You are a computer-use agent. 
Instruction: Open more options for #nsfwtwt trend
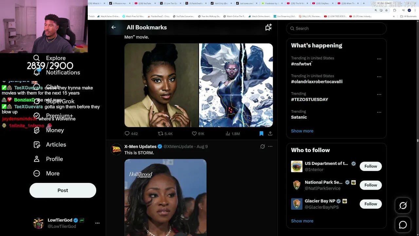tap(379, 59)
